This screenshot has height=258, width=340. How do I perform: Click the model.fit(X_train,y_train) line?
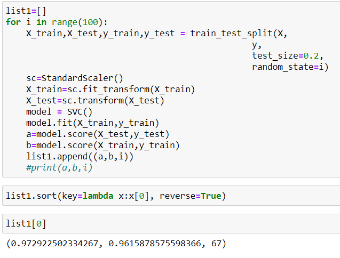pos(92,123)
